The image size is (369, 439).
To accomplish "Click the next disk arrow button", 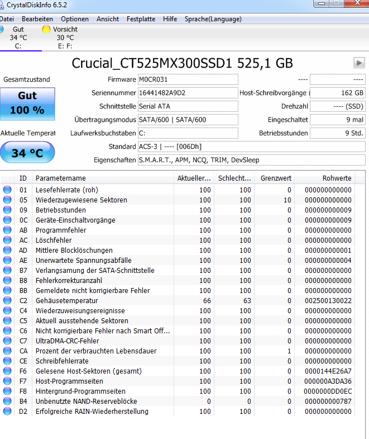I will [359, 63].
